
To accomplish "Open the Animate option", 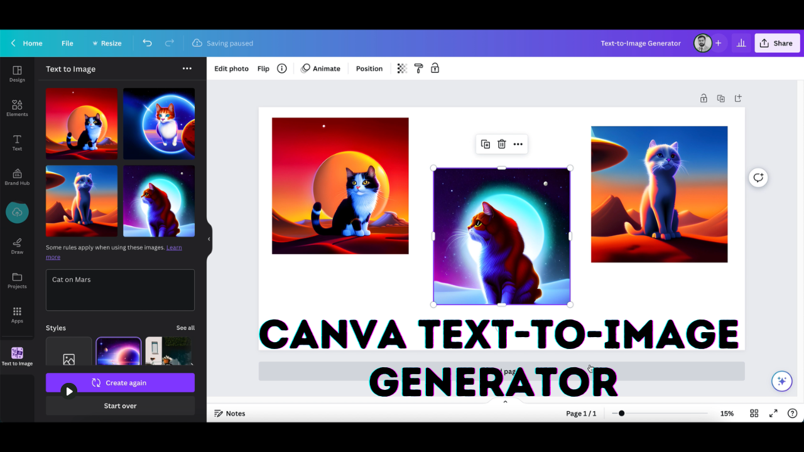I will pos(320,68).
